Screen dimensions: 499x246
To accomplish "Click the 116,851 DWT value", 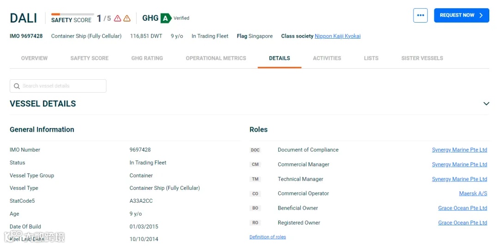I will (x=146, y=36).
